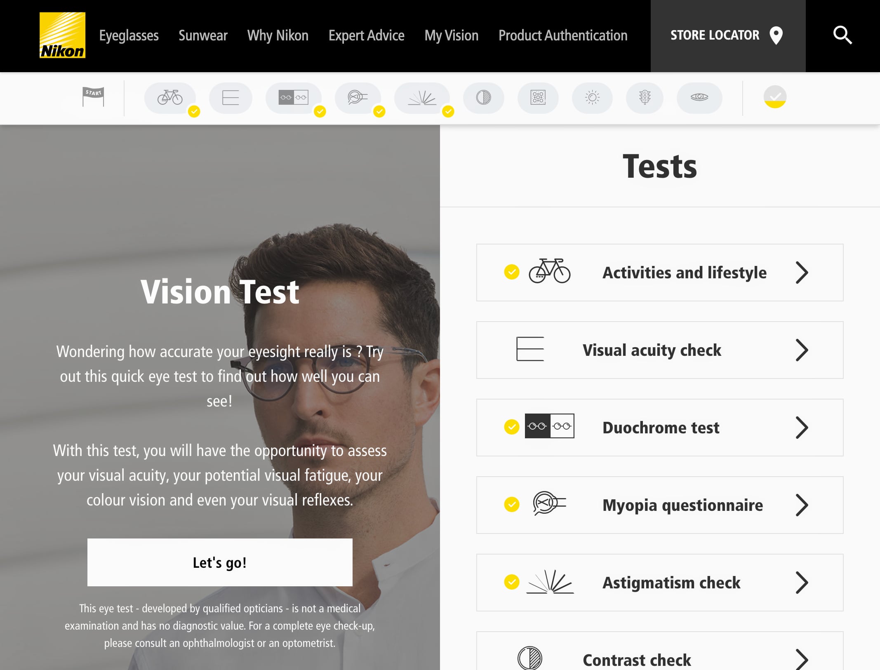880x670 pixels.
Task: Click the visual acuity lines icon
Action: pyautogui.click(x=531, y=350)
